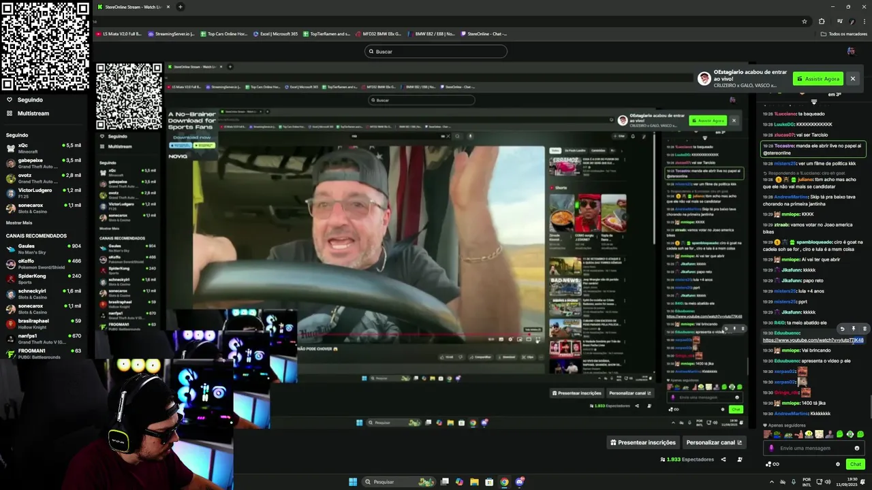Image resolution: width=872 pixels, height=490 pixels.
Task: Open chat settings gear icon
Action: click(838, 464)
